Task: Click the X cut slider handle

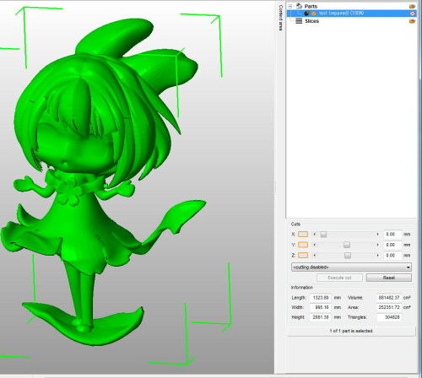Action: [323, 235]
